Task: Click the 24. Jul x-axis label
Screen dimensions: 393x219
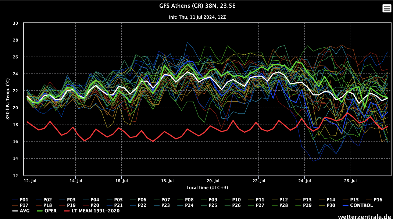Action: pyautogui.click(x=304, y=181)
